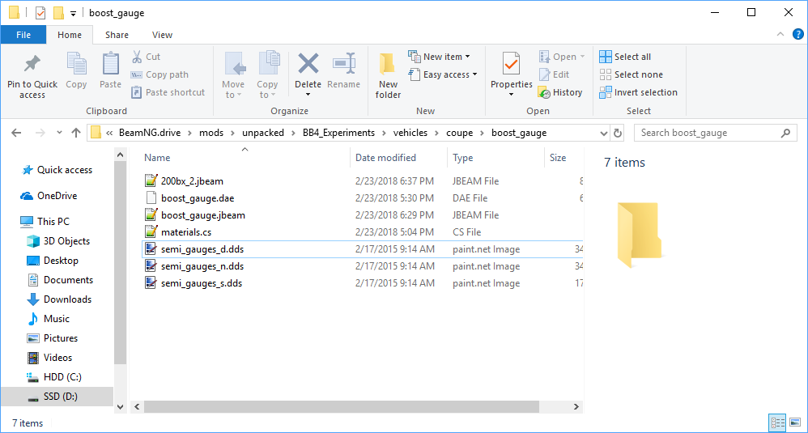Open recent locations dropdown arrow
Viewport: 808px width, 433px height.
pyautogui.click(x=59, y=133)
